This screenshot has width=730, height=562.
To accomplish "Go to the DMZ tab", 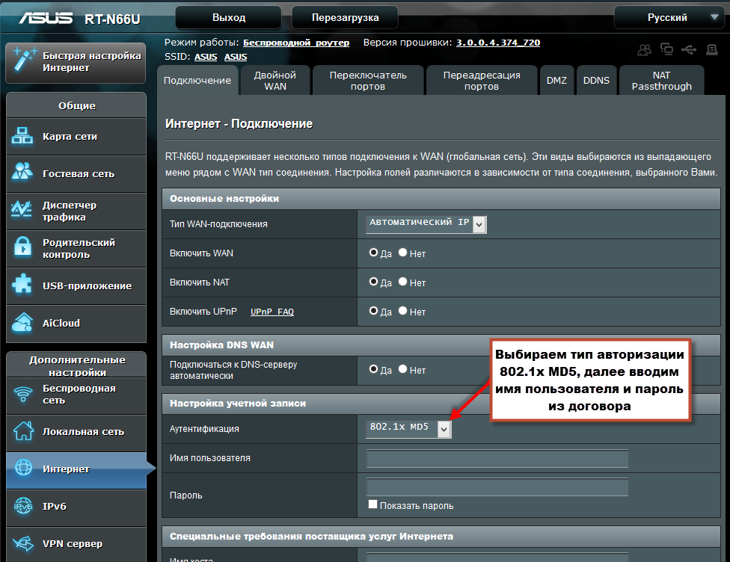I will (556, 81).
